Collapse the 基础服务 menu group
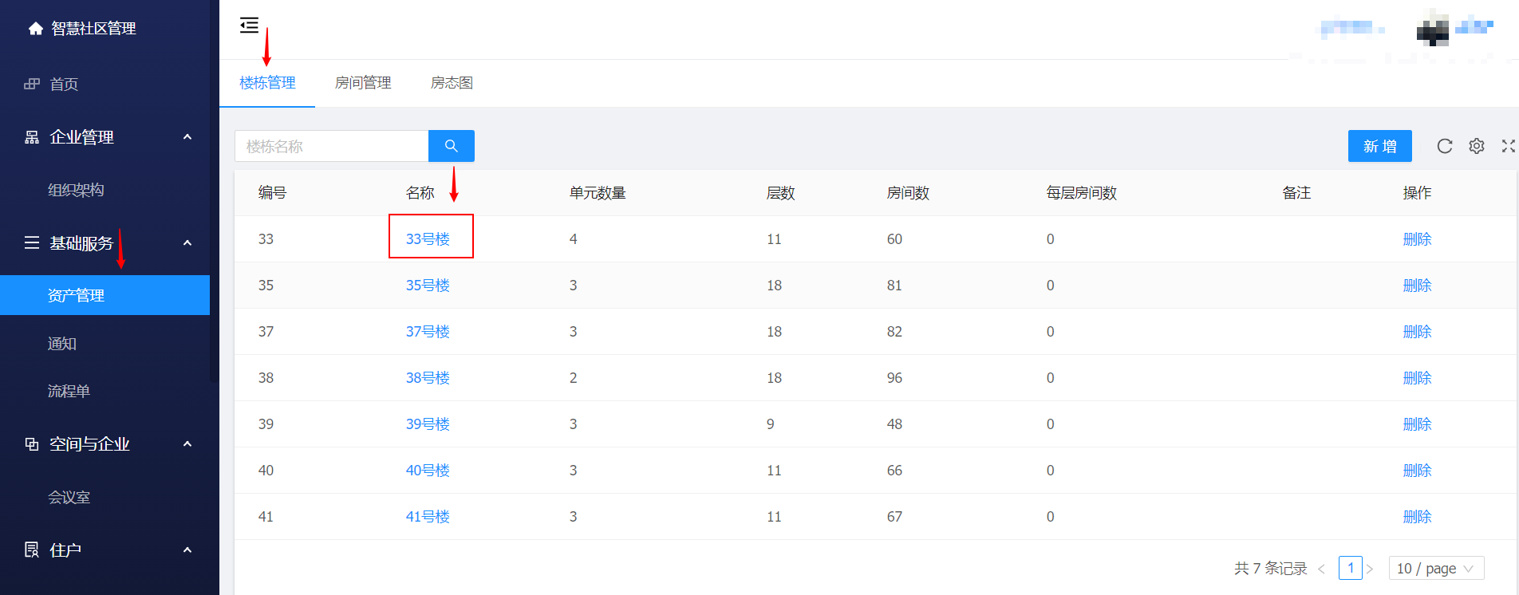 (187, 243)
